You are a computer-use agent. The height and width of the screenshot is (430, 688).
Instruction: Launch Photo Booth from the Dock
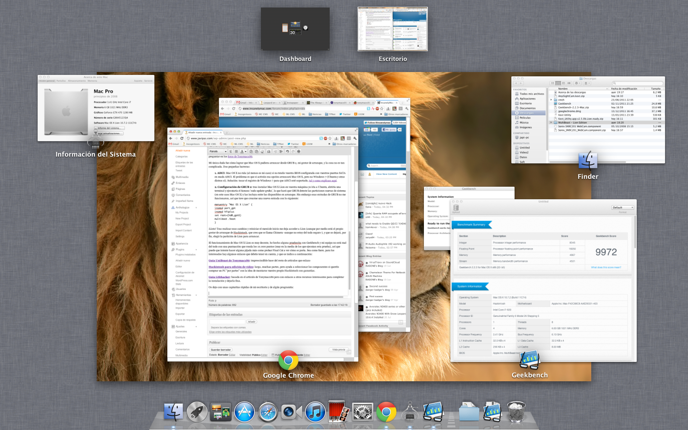point(339,411)
